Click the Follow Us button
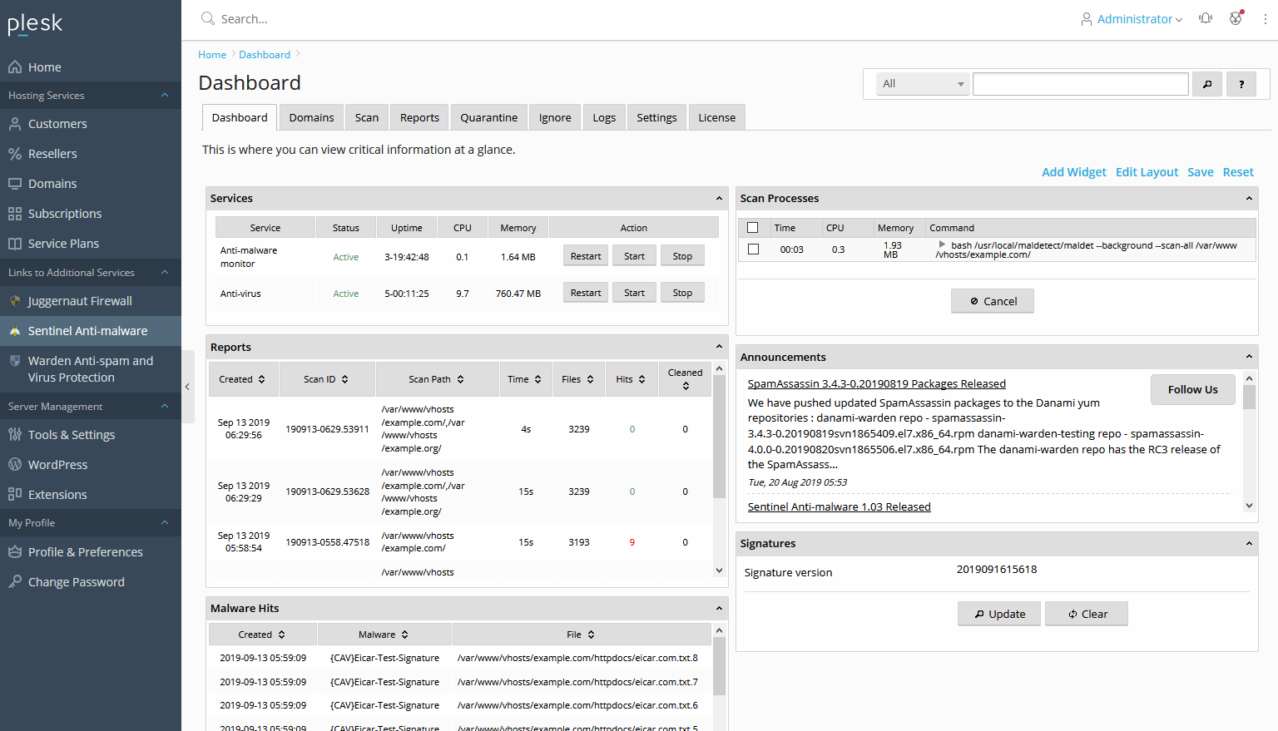Image resolution: width=1278 pixels, height=731 pixels. 1192,389
